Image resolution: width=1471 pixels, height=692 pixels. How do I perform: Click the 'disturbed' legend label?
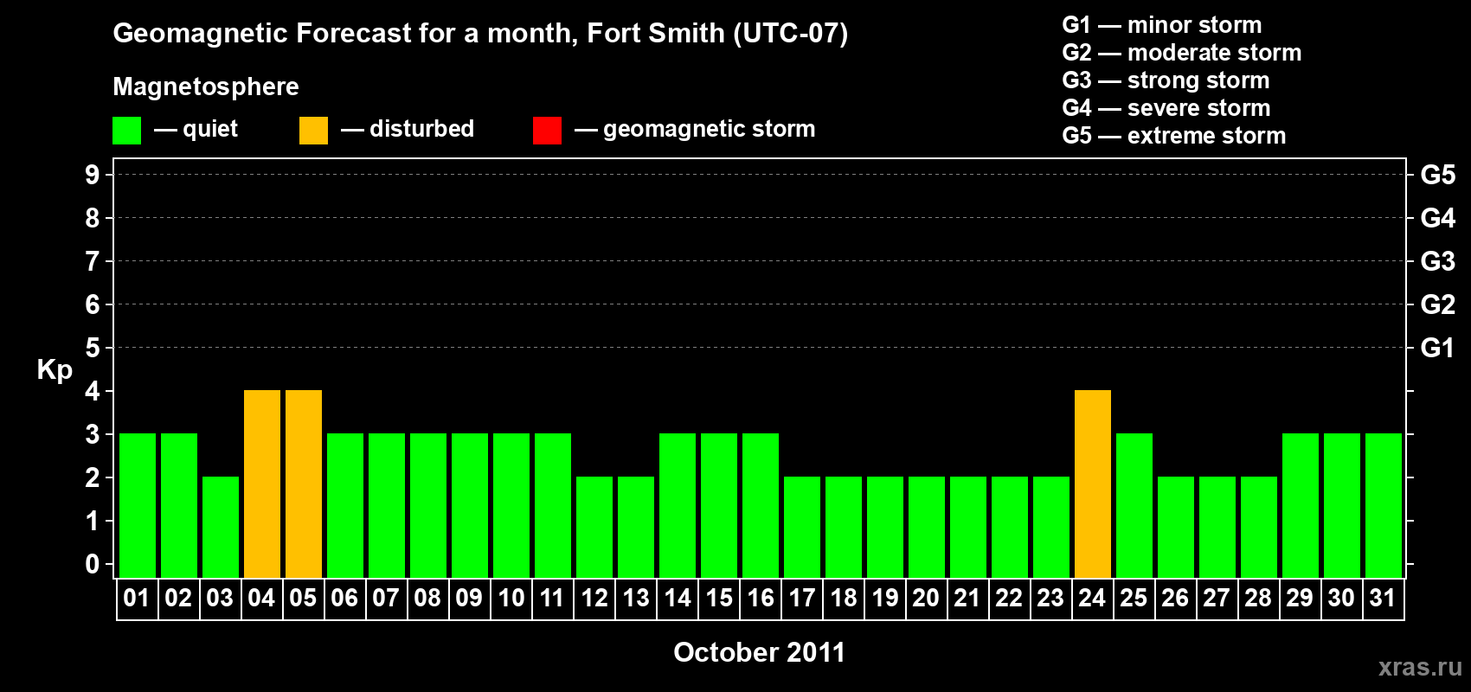422,129
